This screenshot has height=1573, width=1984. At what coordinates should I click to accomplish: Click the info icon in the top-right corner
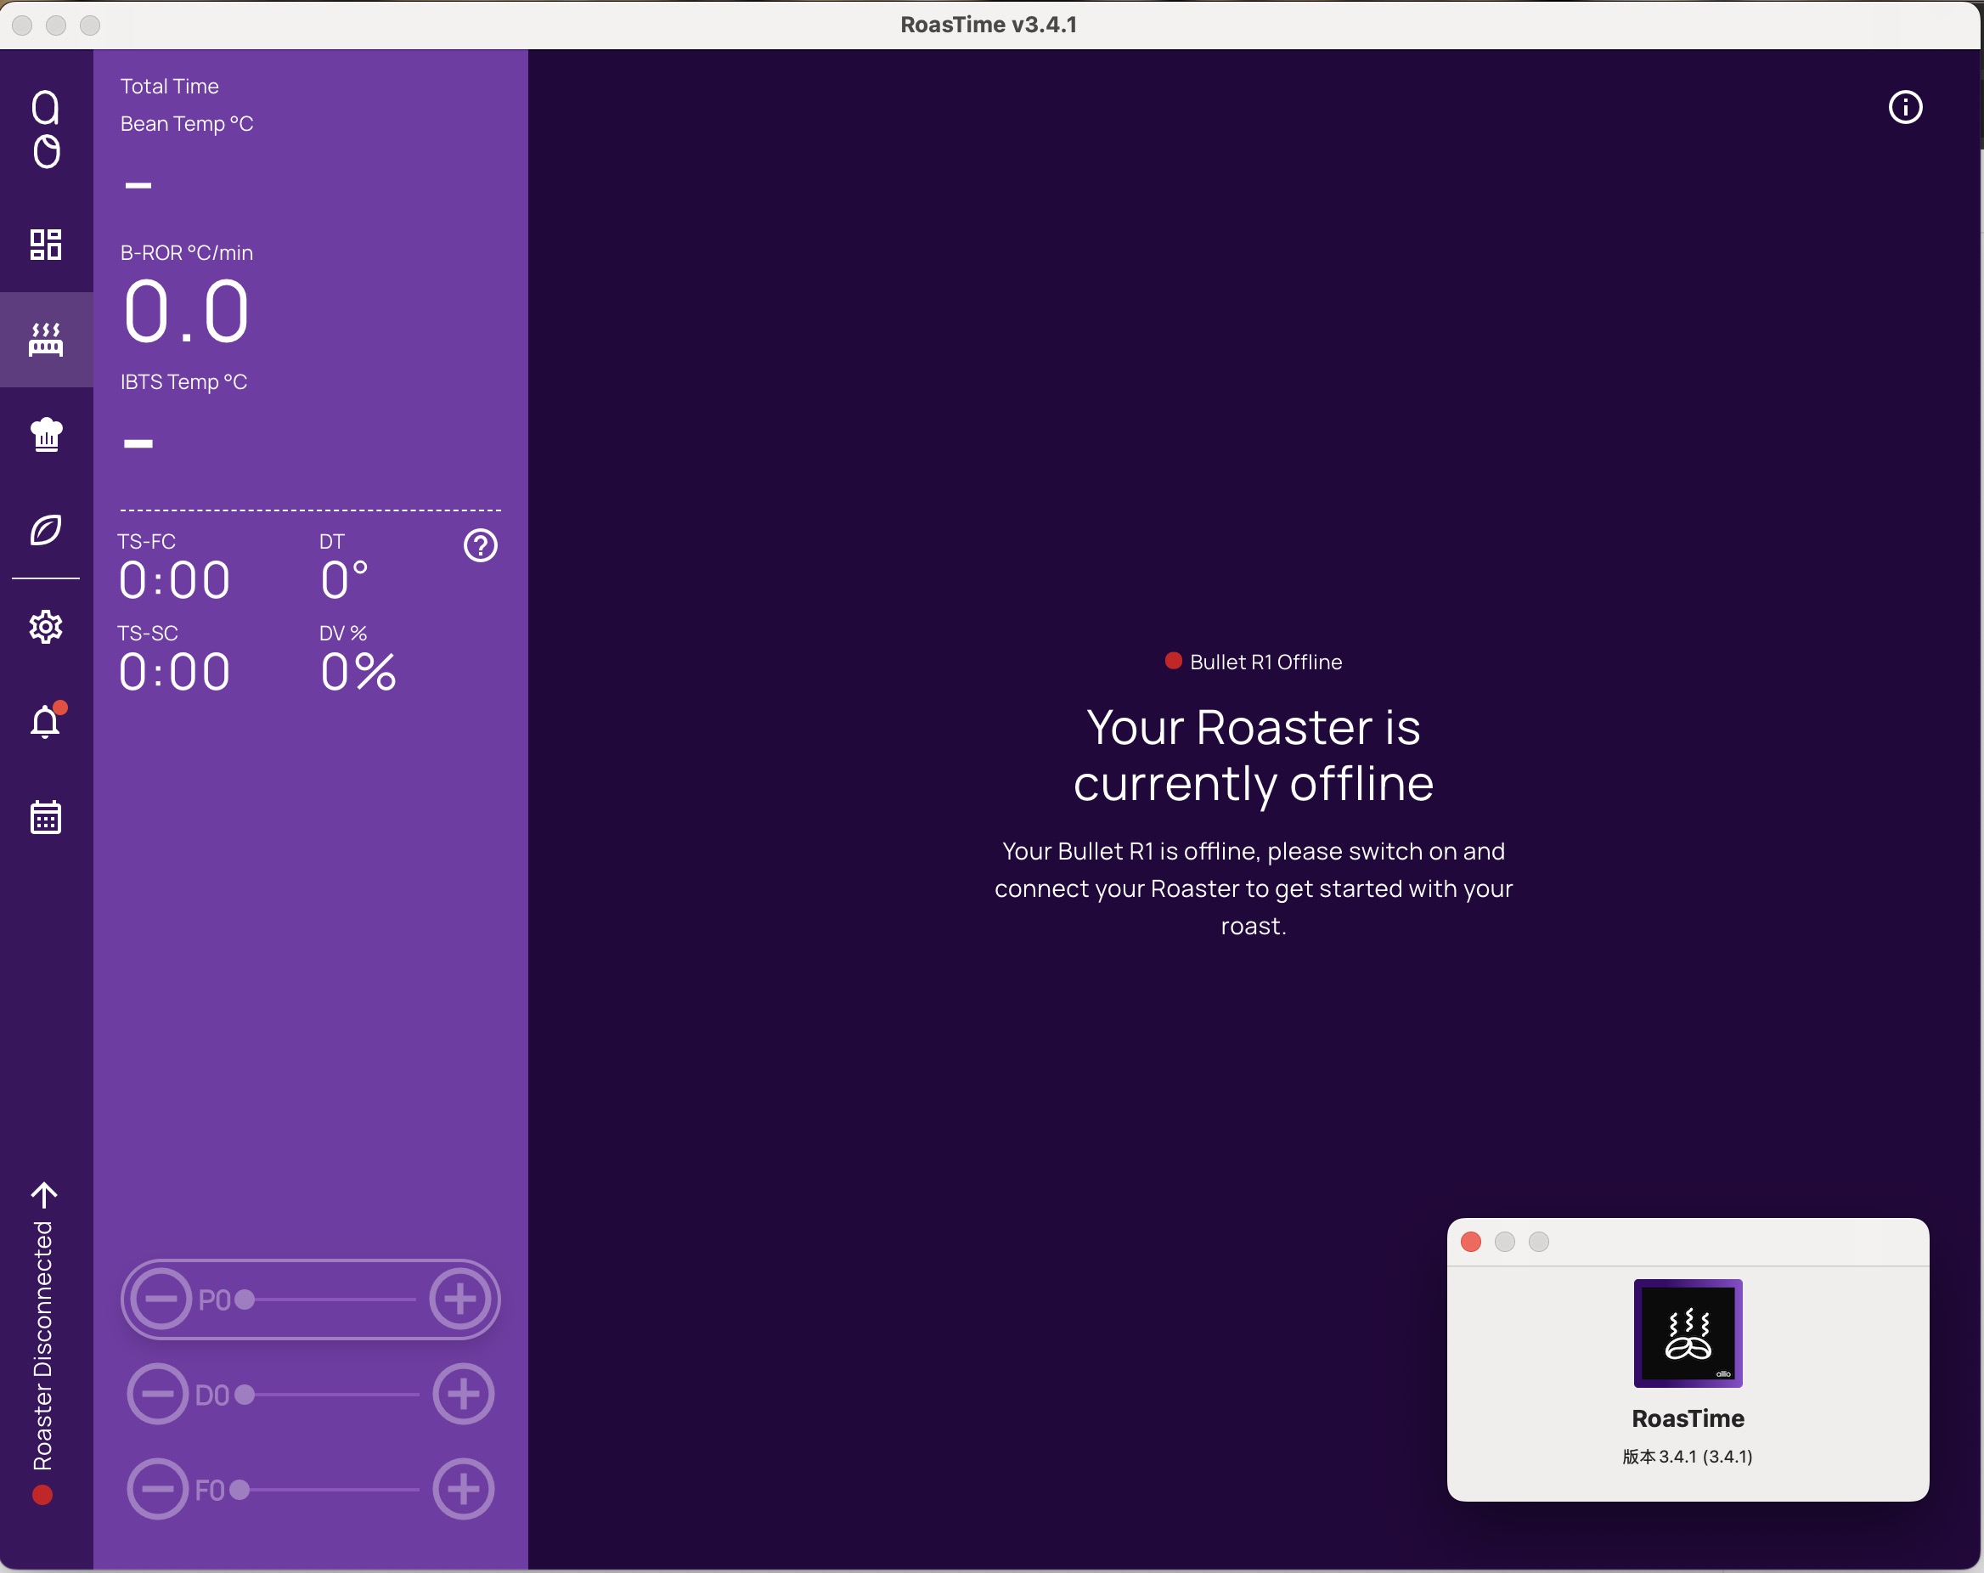coord(1905,108)
